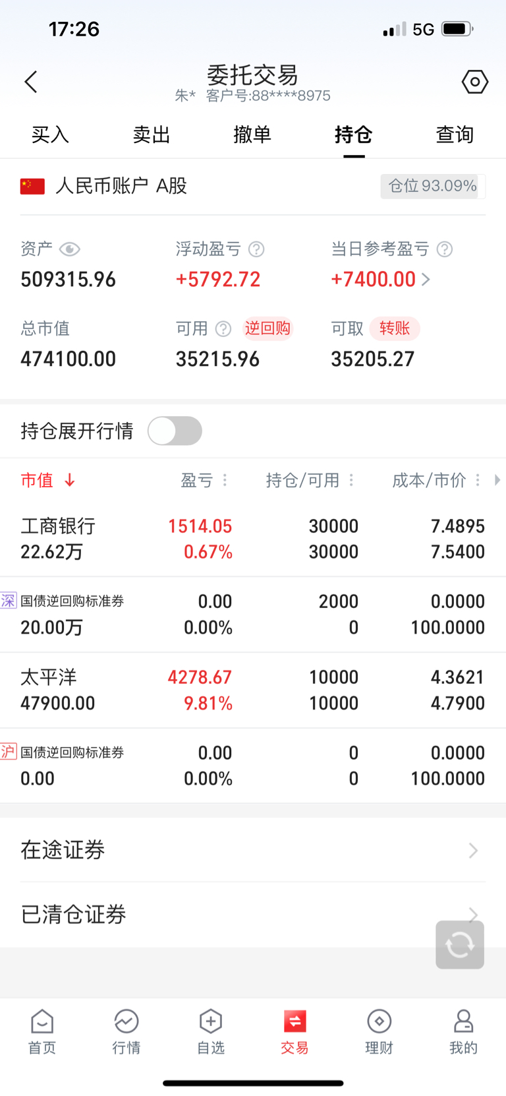Open available funds help question icon
This screenshot has height=1096, width=506.
[223, 328]
